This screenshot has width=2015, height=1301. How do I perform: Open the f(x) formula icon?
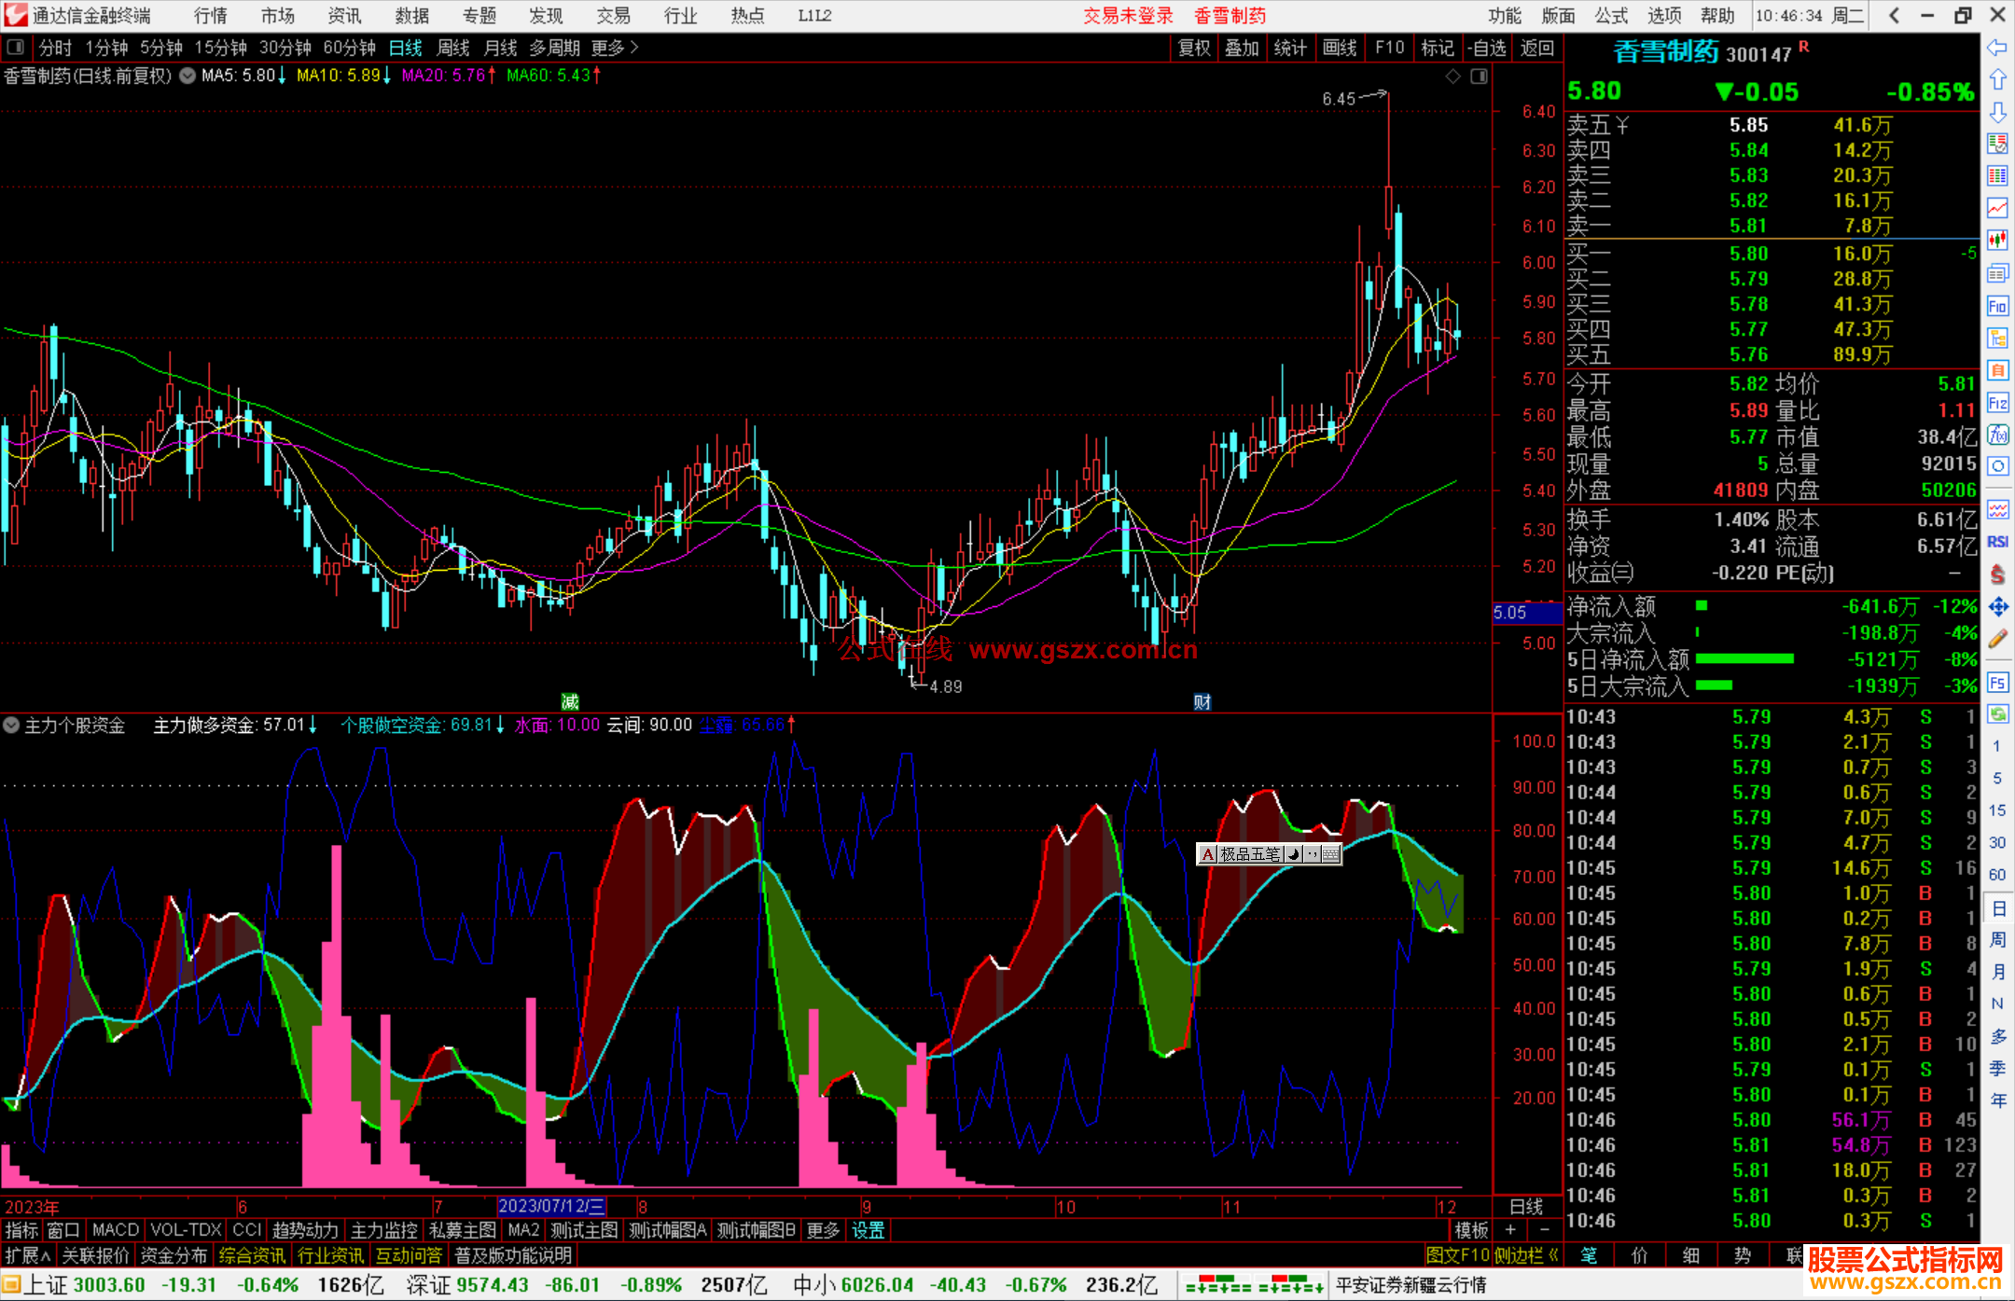click(x=1997, y=436)
